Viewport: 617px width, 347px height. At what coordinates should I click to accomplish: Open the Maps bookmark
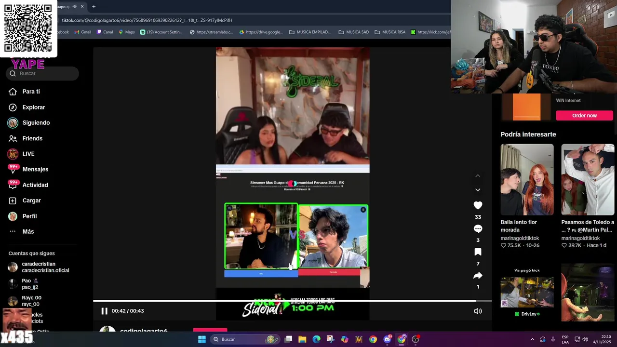(x=127, y=32)
